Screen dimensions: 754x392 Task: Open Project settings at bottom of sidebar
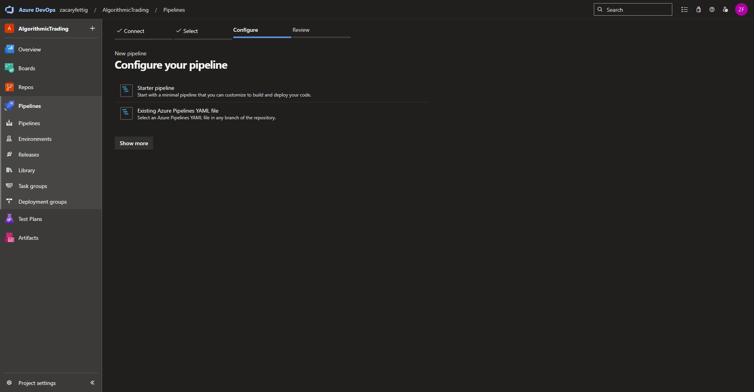click(x=37, y=383)
